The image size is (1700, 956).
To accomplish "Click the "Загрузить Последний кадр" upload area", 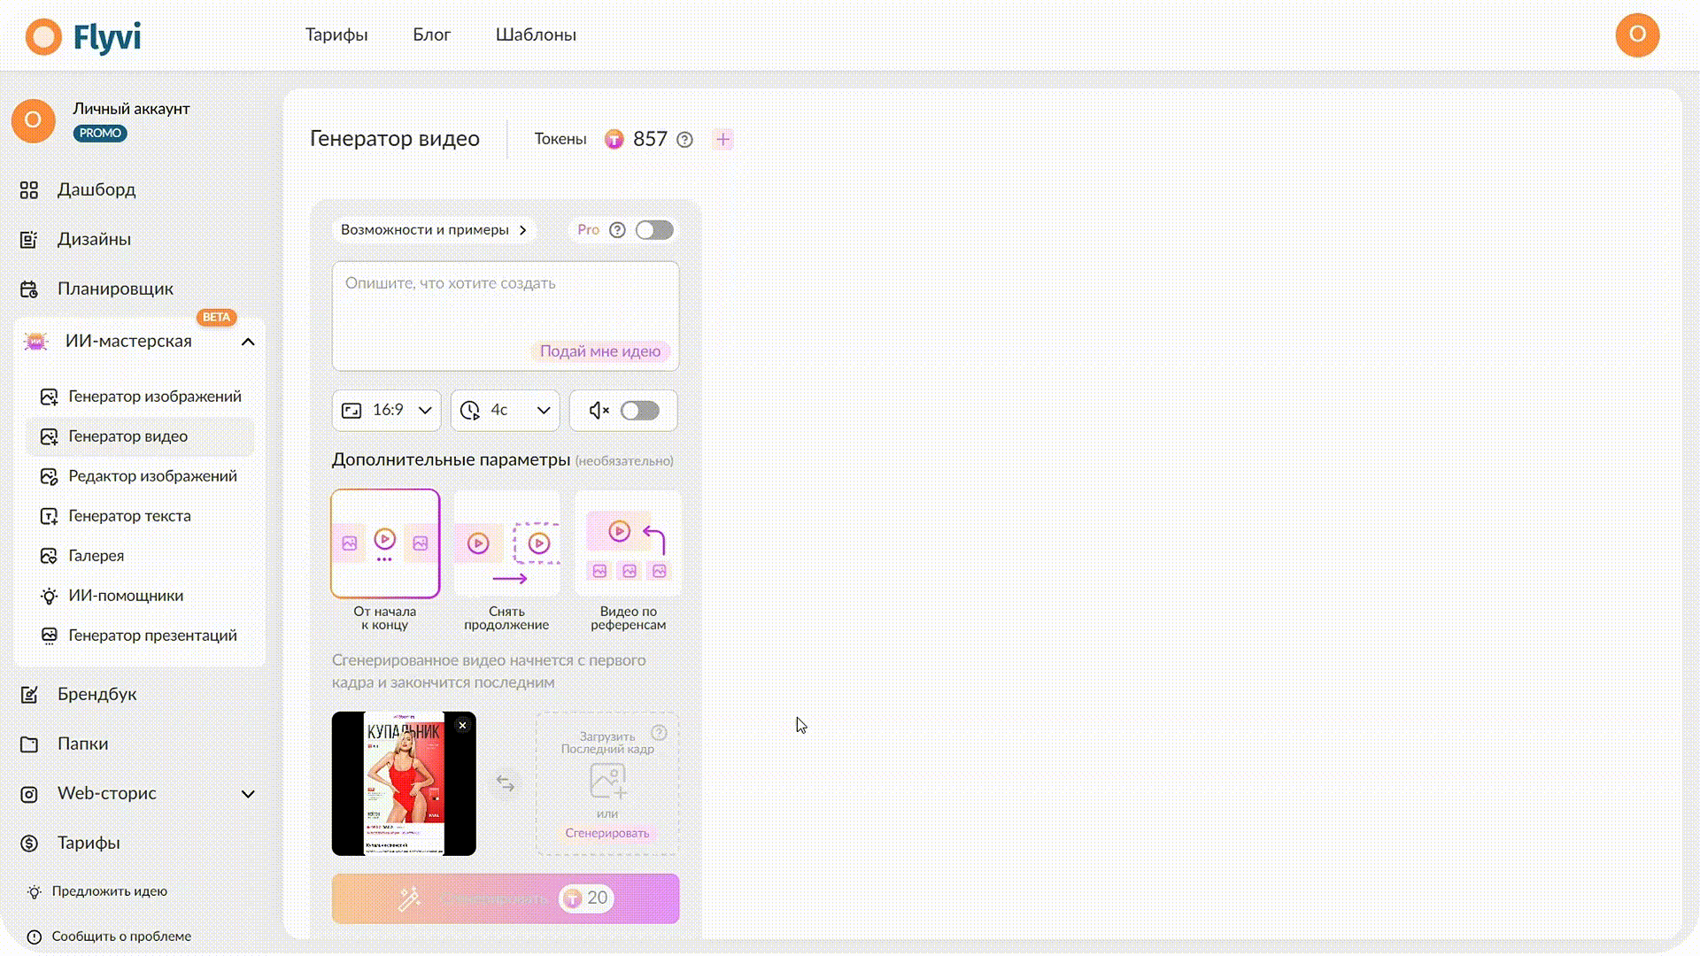I will click(x=607, y=783).
